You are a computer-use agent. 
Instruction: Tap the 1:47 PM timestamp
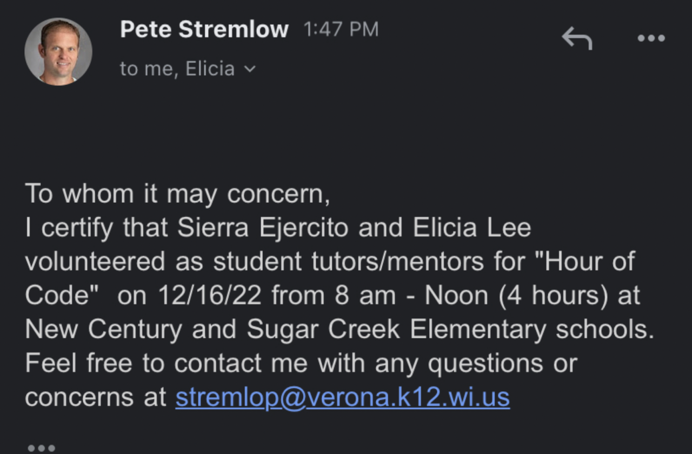(341, 30)
